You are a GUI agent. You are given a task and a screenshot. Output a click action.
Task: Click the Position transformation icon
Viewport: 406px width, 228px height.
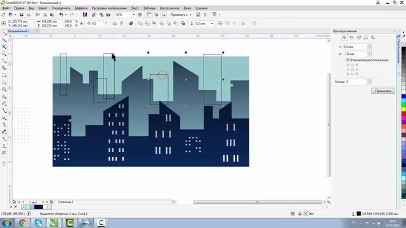pyautogui.click(x=344, y=38)
